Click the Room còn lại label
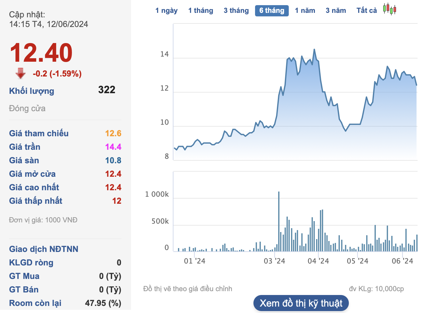 [35, 303]
